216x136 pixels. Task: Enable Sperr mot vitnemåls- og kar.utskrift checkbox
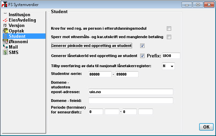pyautogui.click(x=169, y=37)
